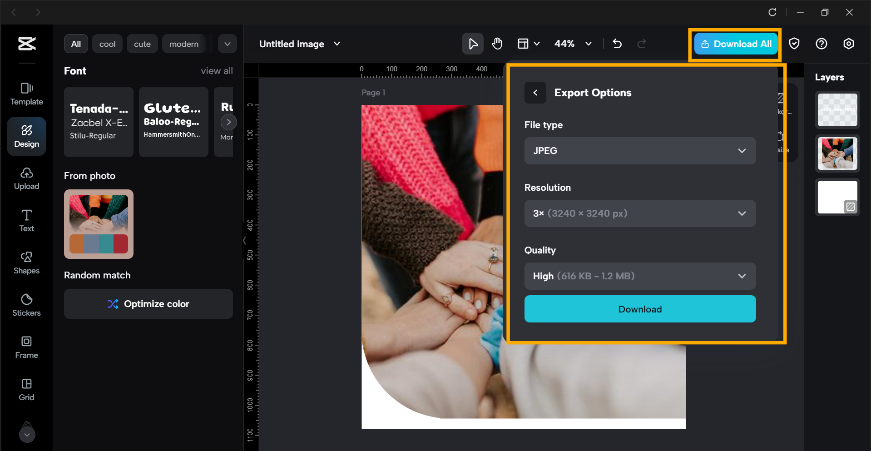
Task: Show more font combinations arrow
Action: [228, 122]
